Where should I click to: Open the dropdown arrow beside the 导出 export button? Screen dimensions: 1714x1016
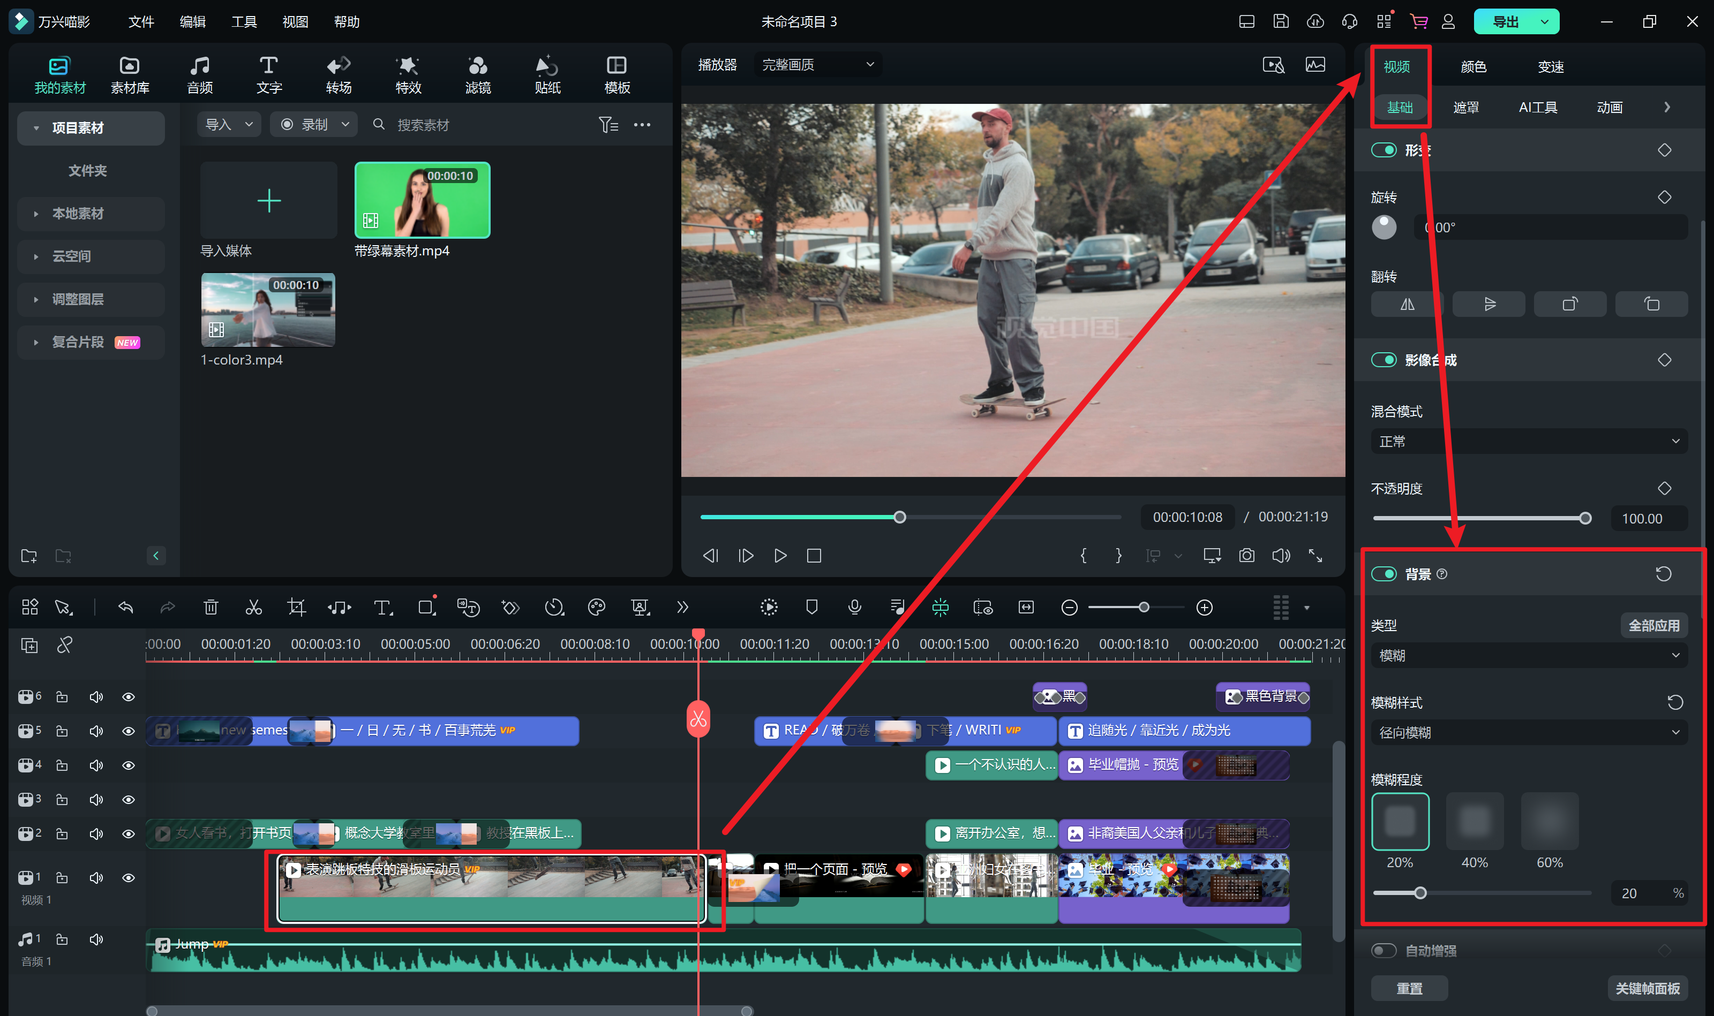(x=1544, y=21)
